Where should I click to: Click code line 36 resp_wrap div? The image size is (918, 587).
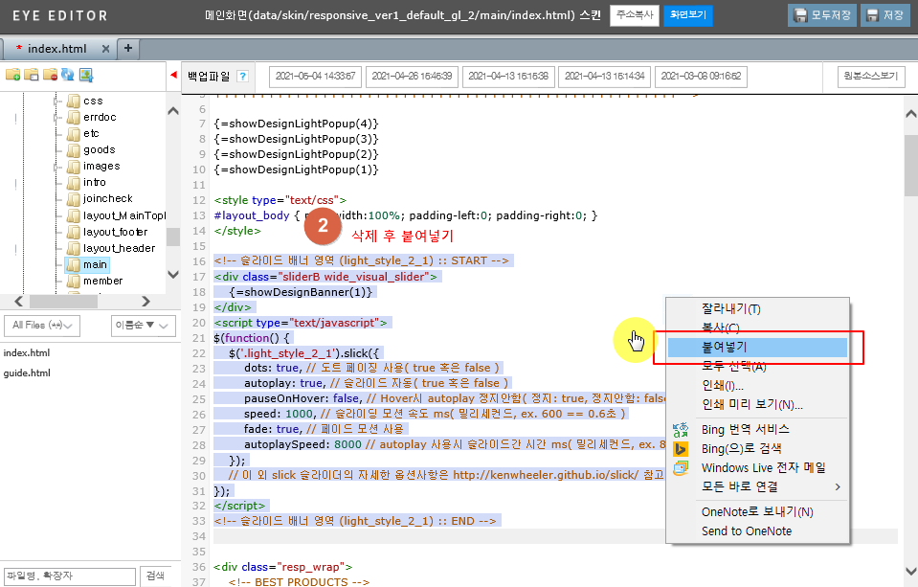(x=282, y=567)
